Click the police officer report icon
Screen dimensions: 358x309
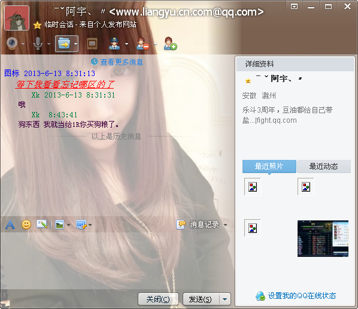pos(114,43)
